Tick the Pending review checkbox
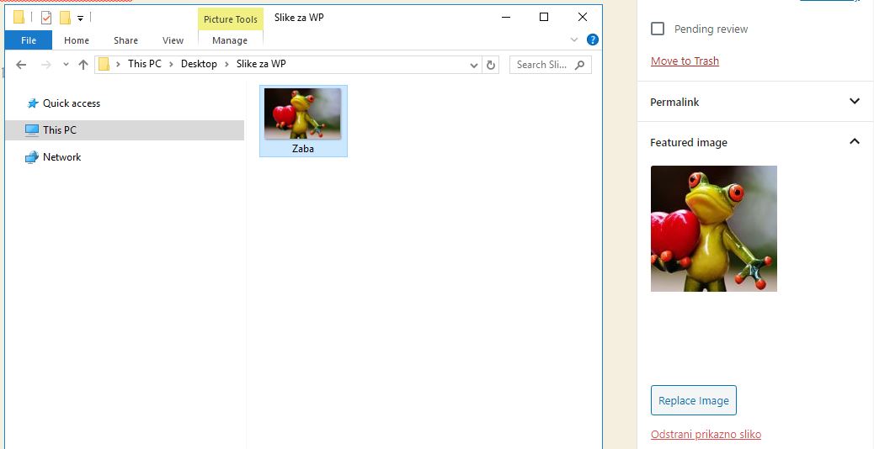This screenshot has height=449, width=874. click(x=658, y=29)
